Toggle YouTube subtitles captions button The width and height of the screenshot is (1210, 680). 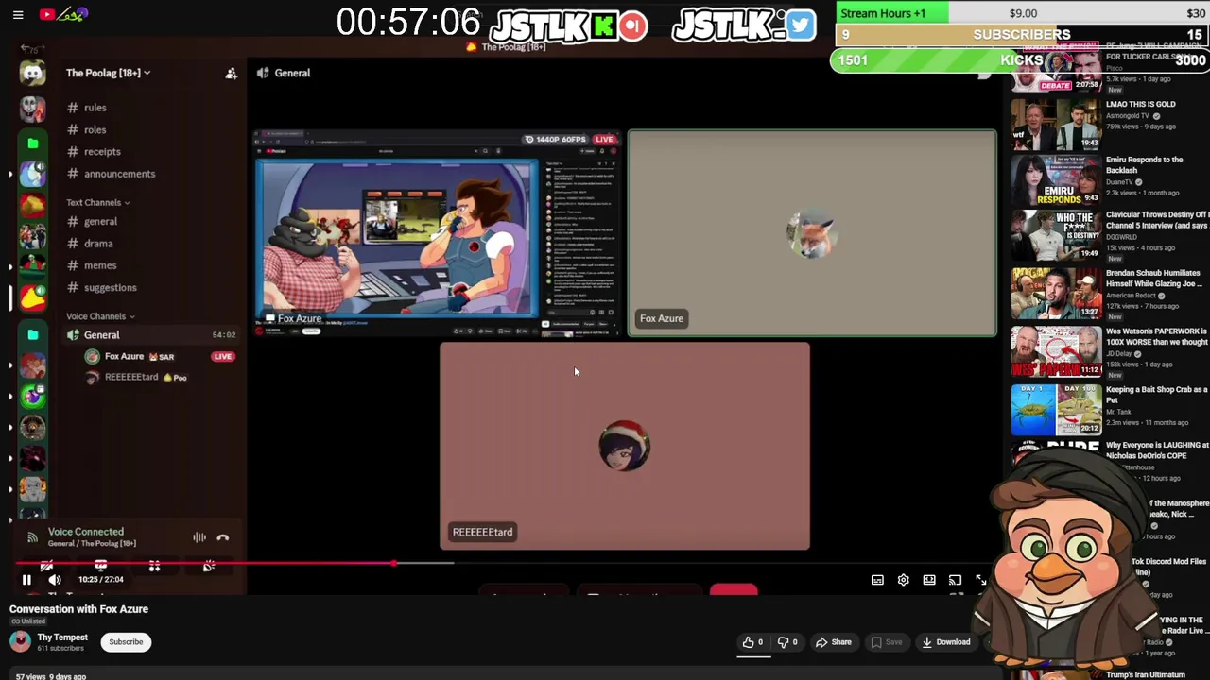point(877,580)
